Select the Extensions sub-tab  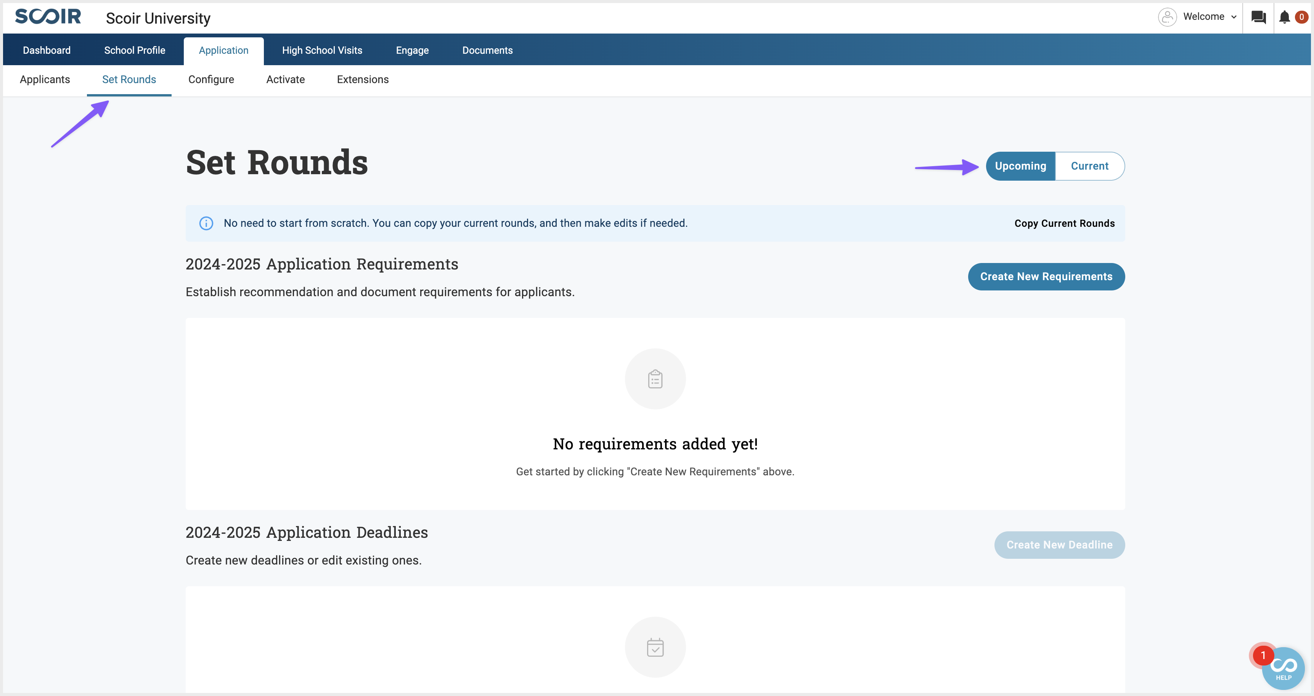coord(362,79)
